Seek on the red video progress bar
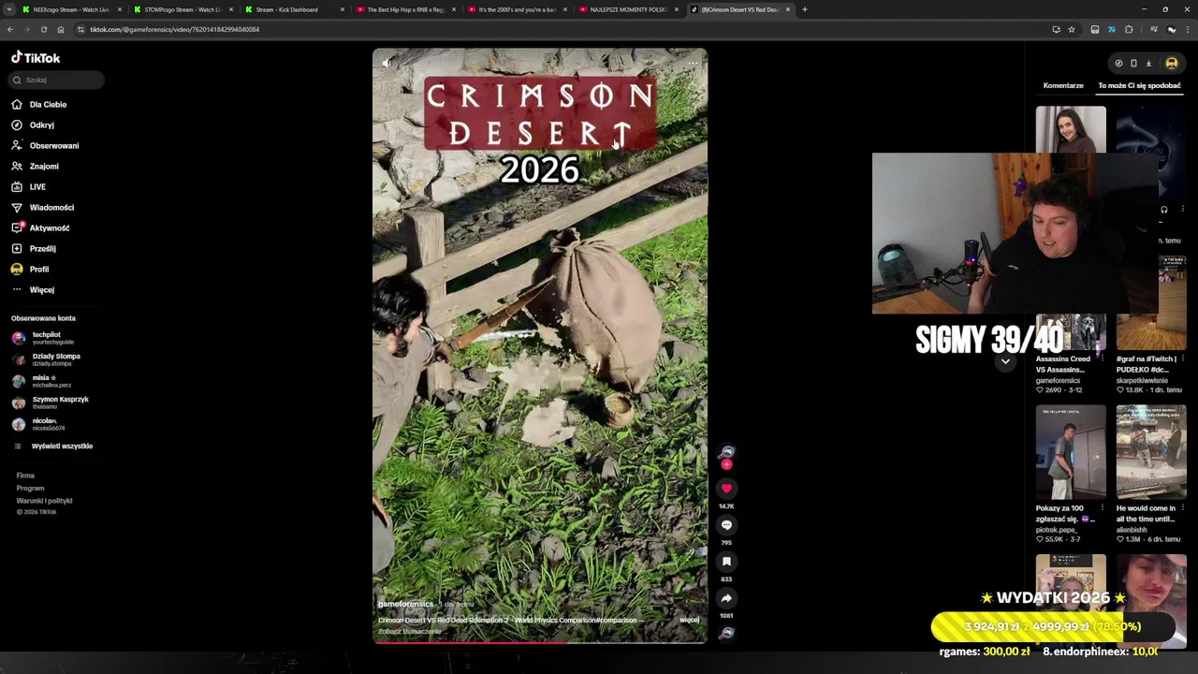Image resolution: width=1198 pixels, height=674 pixels. pyautogui.click(x=540, y=642)
